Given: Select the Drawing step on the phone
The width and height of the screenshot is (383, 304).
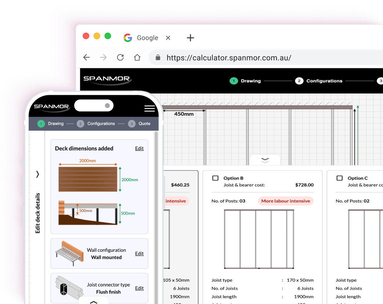Looking at the screenshot, I should coord(51,123).
